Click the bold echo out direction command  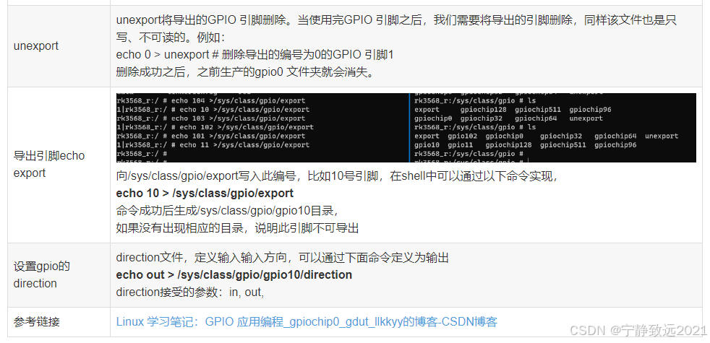pyautogui.click(x=234, y=274)
